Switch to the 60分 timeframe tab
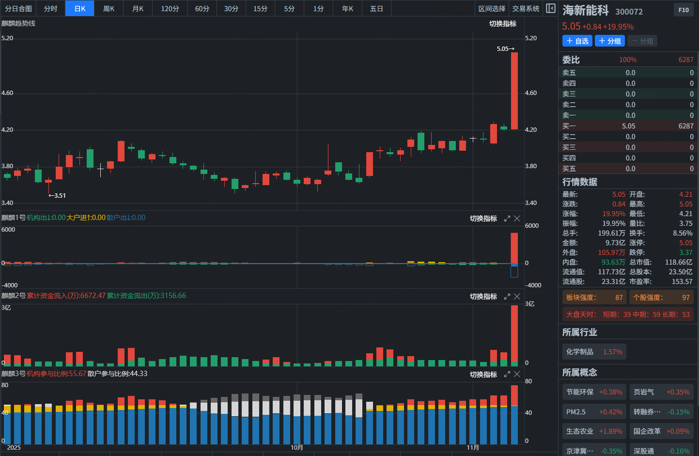 [x=202, y=9]
